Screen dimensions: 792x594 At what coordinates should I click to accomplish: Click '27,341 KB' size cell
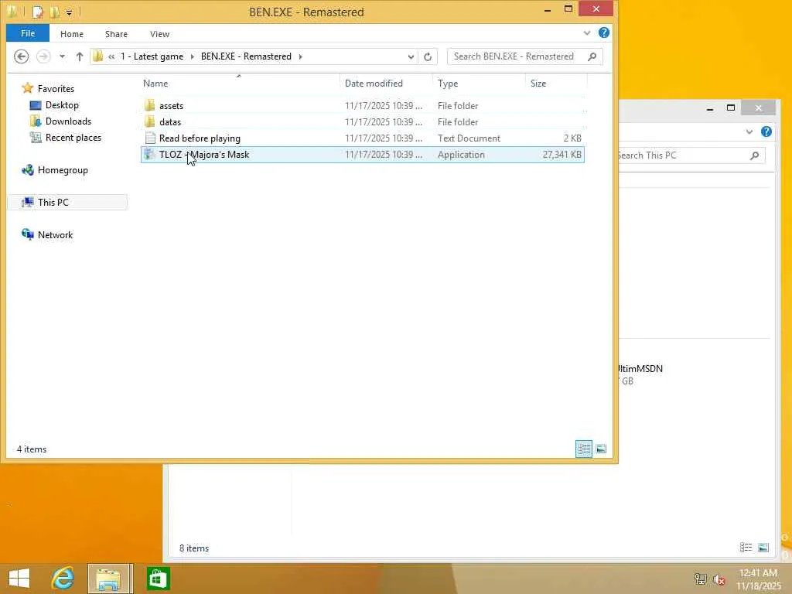pyautogui.click(x=562, y=155)
